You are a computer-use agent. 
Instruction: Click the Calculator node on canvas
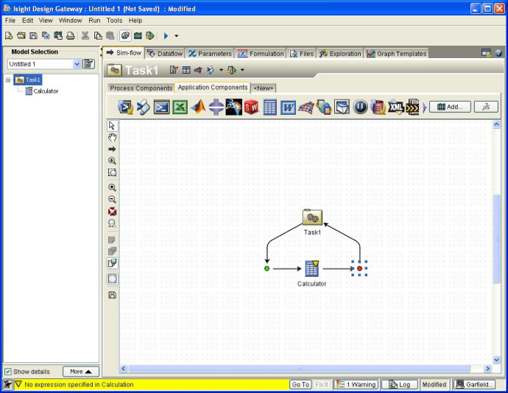point(311,269)
